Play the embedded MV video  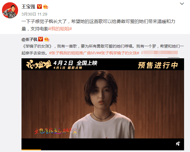(103, 104)
